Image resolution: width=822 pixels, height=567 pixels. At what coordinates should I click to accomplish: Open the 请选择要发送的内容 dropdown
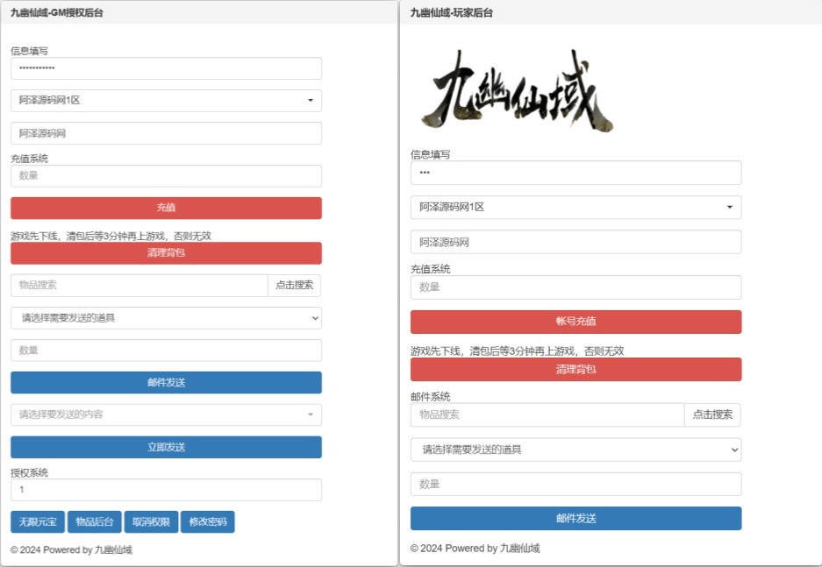[166, 415]
